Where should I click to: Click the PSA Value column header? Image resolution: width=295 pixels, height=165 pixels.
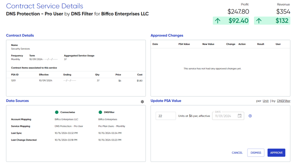pyautogui.click(x=184, y=44)
